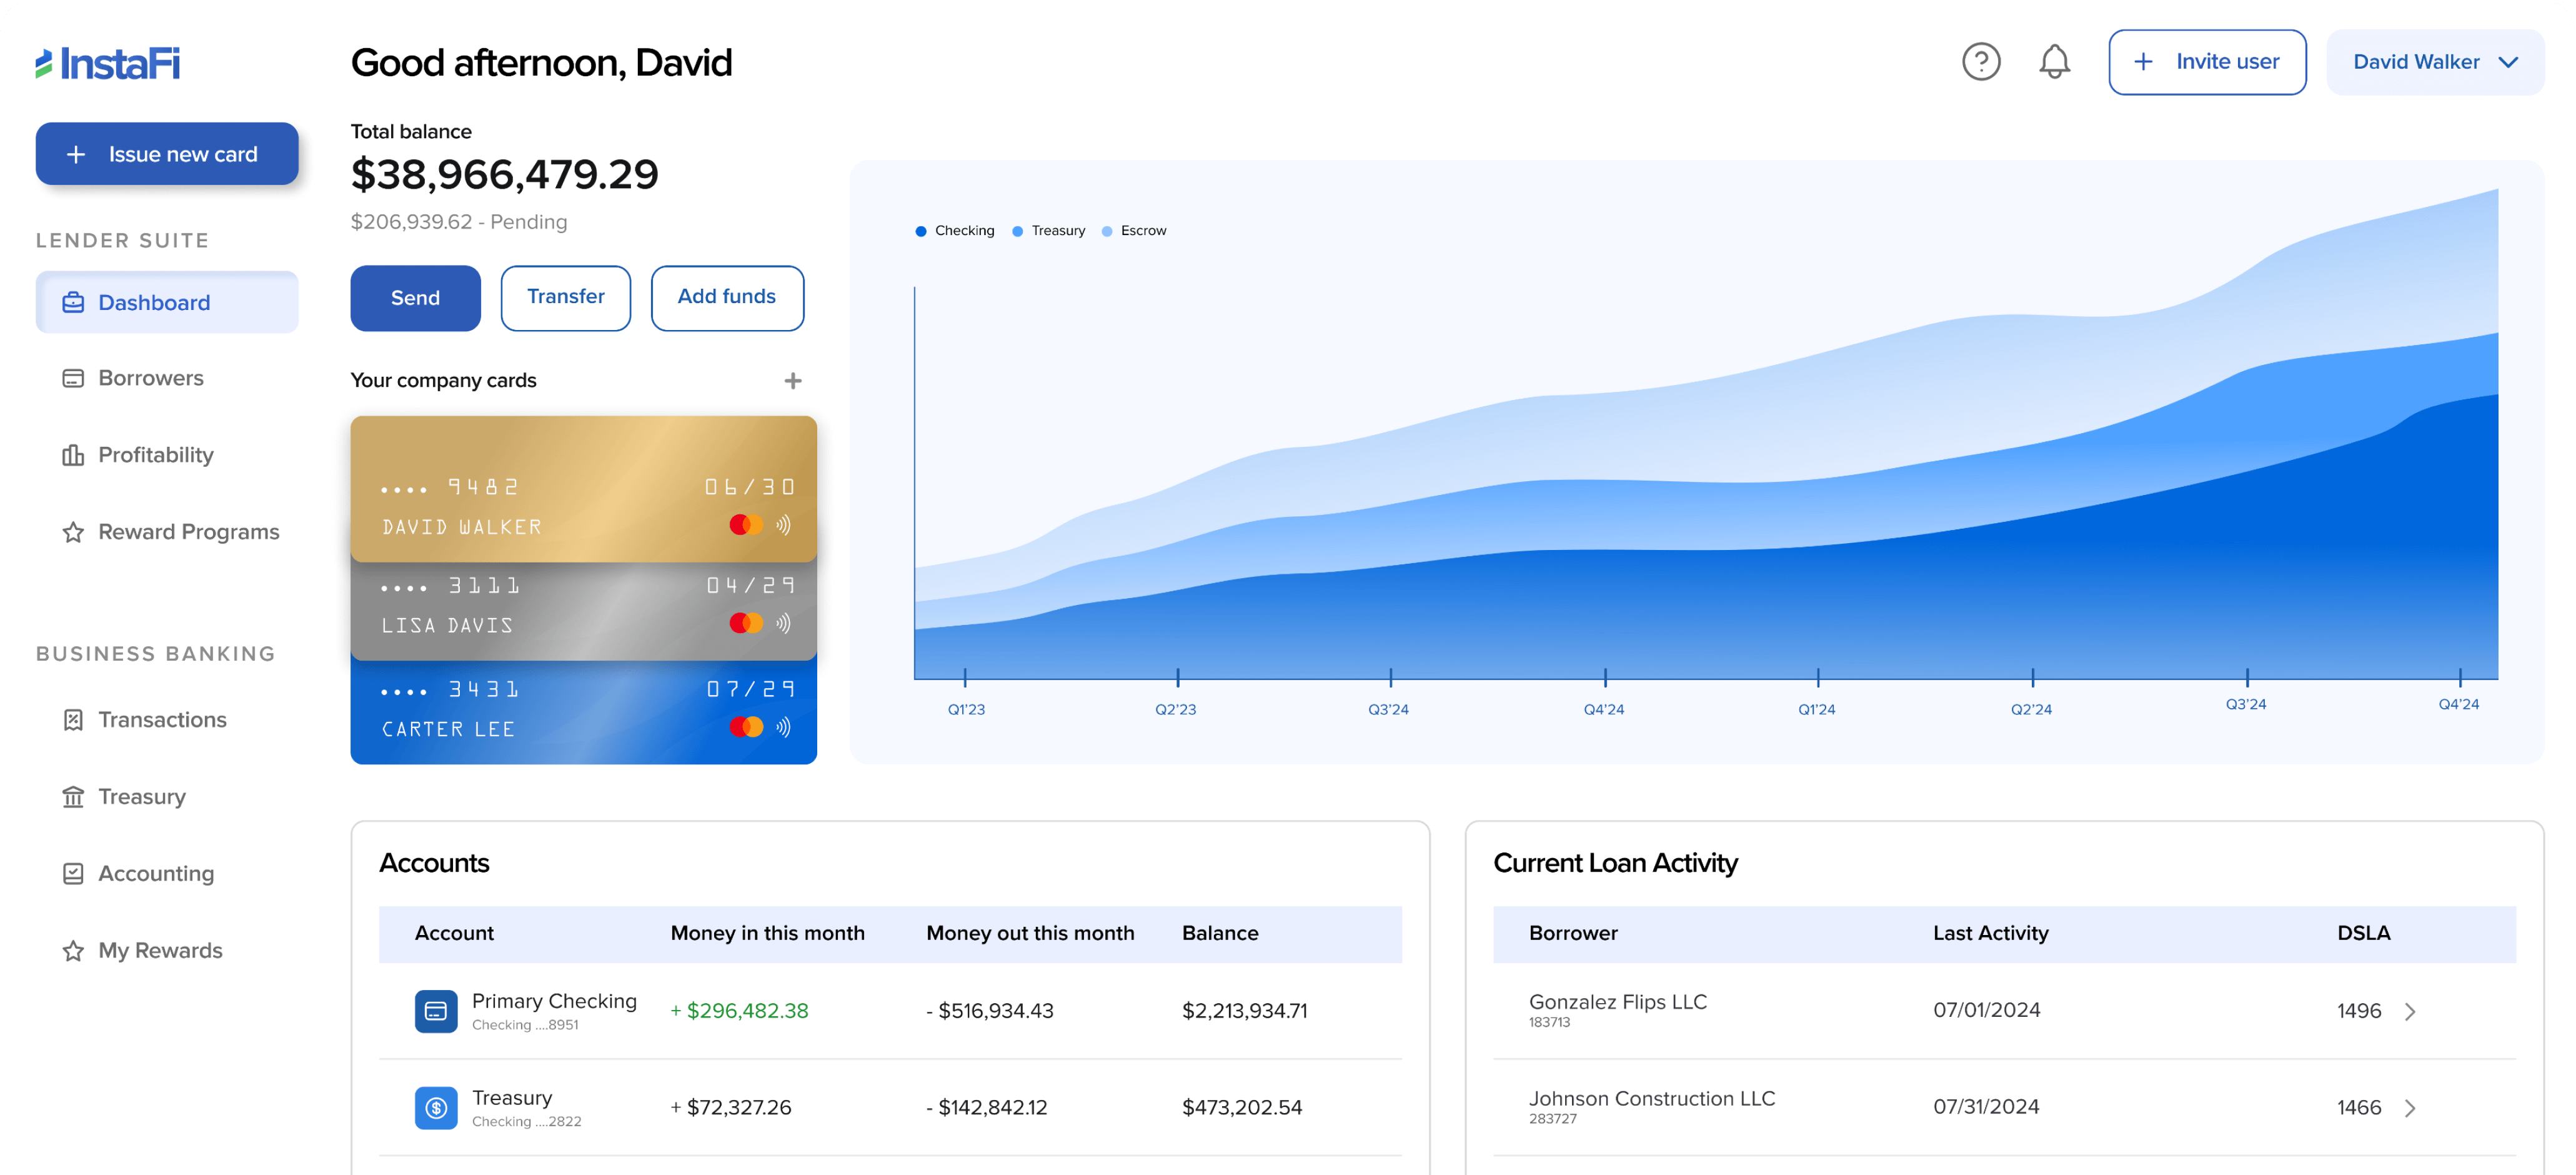Open the notifications bell

click(x=2054, y=62)
